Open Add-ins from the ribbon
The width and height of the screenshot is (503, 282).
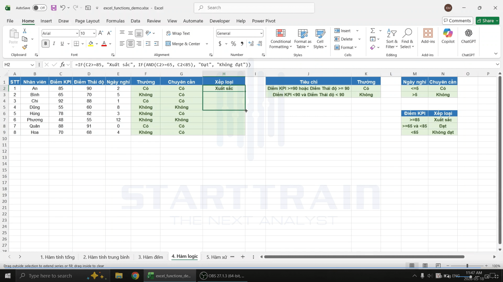click(x=428, y=36)
